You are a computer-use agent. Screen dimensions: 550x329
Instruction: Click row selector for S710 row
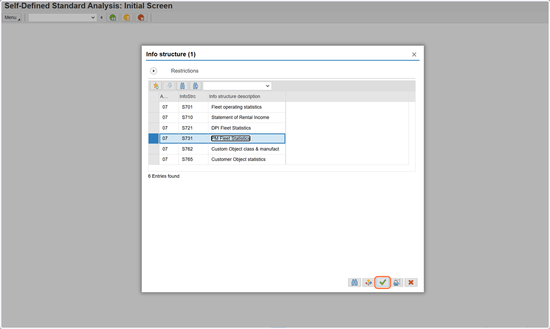click(x=154, y=118)
